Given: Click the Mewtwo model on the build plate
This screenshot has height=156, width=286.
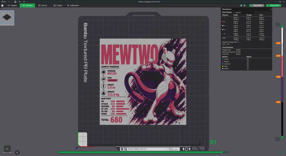Looking at the screenshot, I should coord(143,82).
